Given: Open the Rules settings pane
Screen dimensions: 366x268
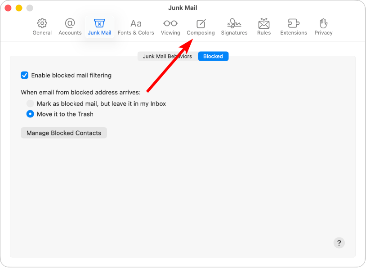Looking at the screenshot, I should point(264,27).
